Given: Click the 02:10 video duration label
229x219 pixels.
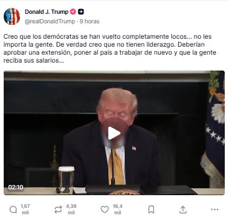Looking at the screenshot, I should point(16,187).
